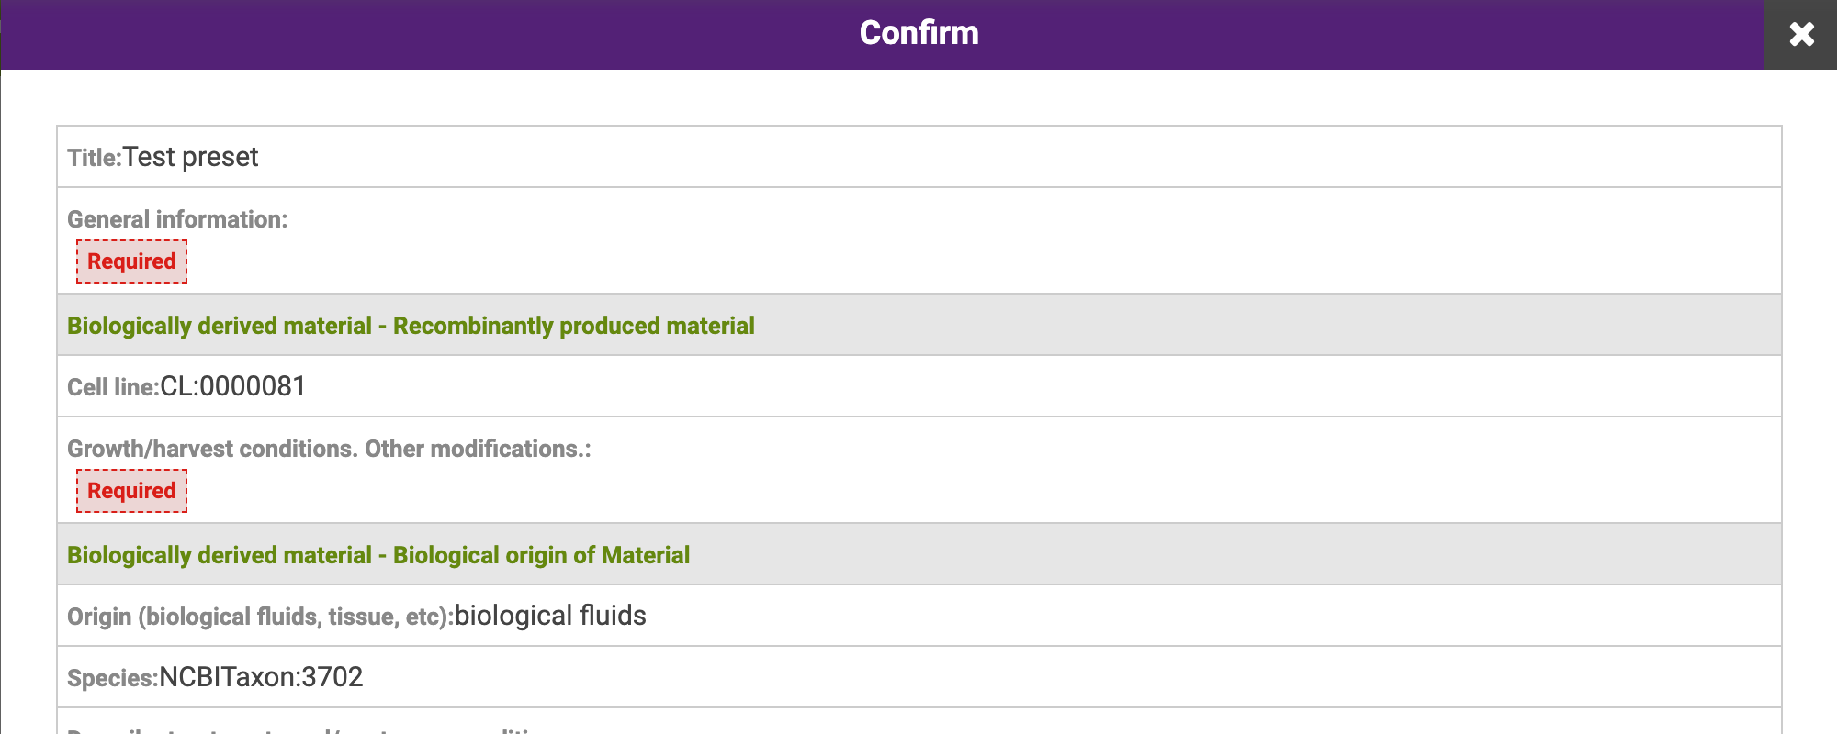This screenshot has width=1837, height=734.
Task: Click the "Origin (biological fluids, tissue, etc):" label
Action: 260,617
